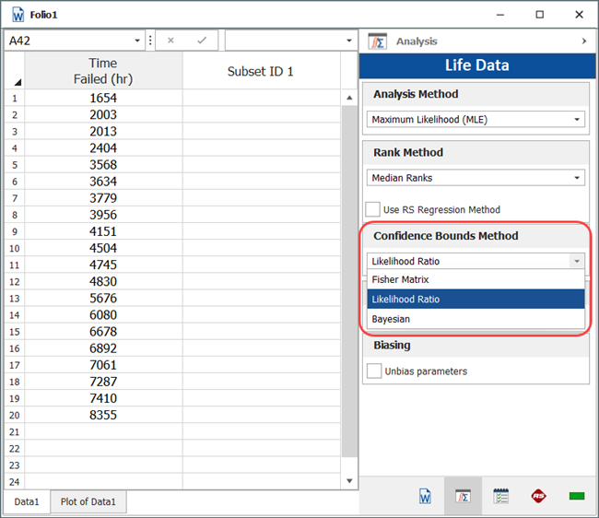This screenshot has height=518, width=599.
Task: Select the cell containing 3568
Action: tap(103, 165)
